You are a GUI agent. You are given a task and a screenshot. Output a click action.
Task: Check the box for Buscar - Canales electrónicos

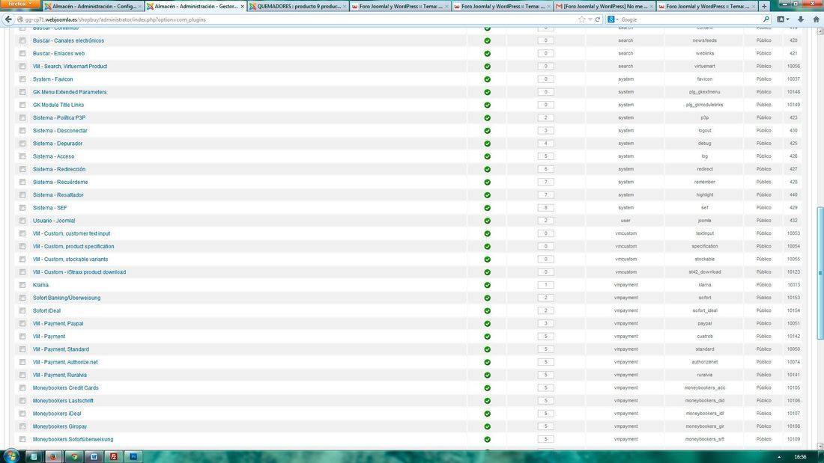coord(22,40)
